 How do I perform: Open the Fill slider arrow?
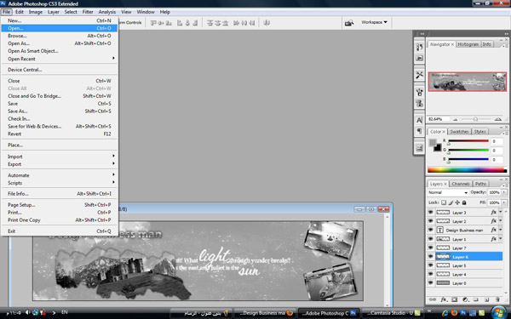point(504,202)
